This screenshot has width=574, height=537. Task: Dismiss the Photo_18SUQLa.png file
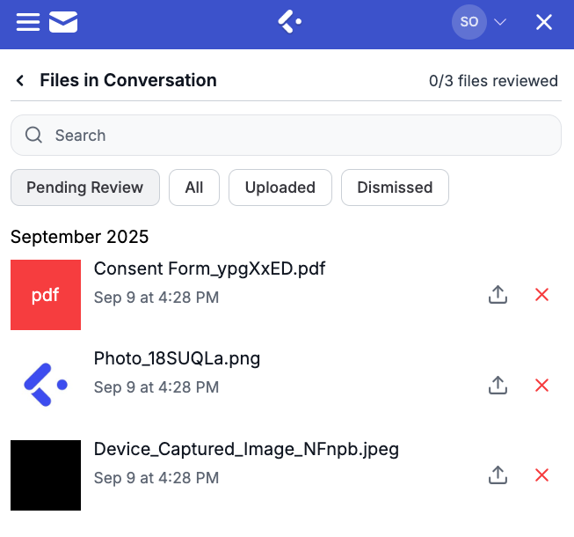542,385
